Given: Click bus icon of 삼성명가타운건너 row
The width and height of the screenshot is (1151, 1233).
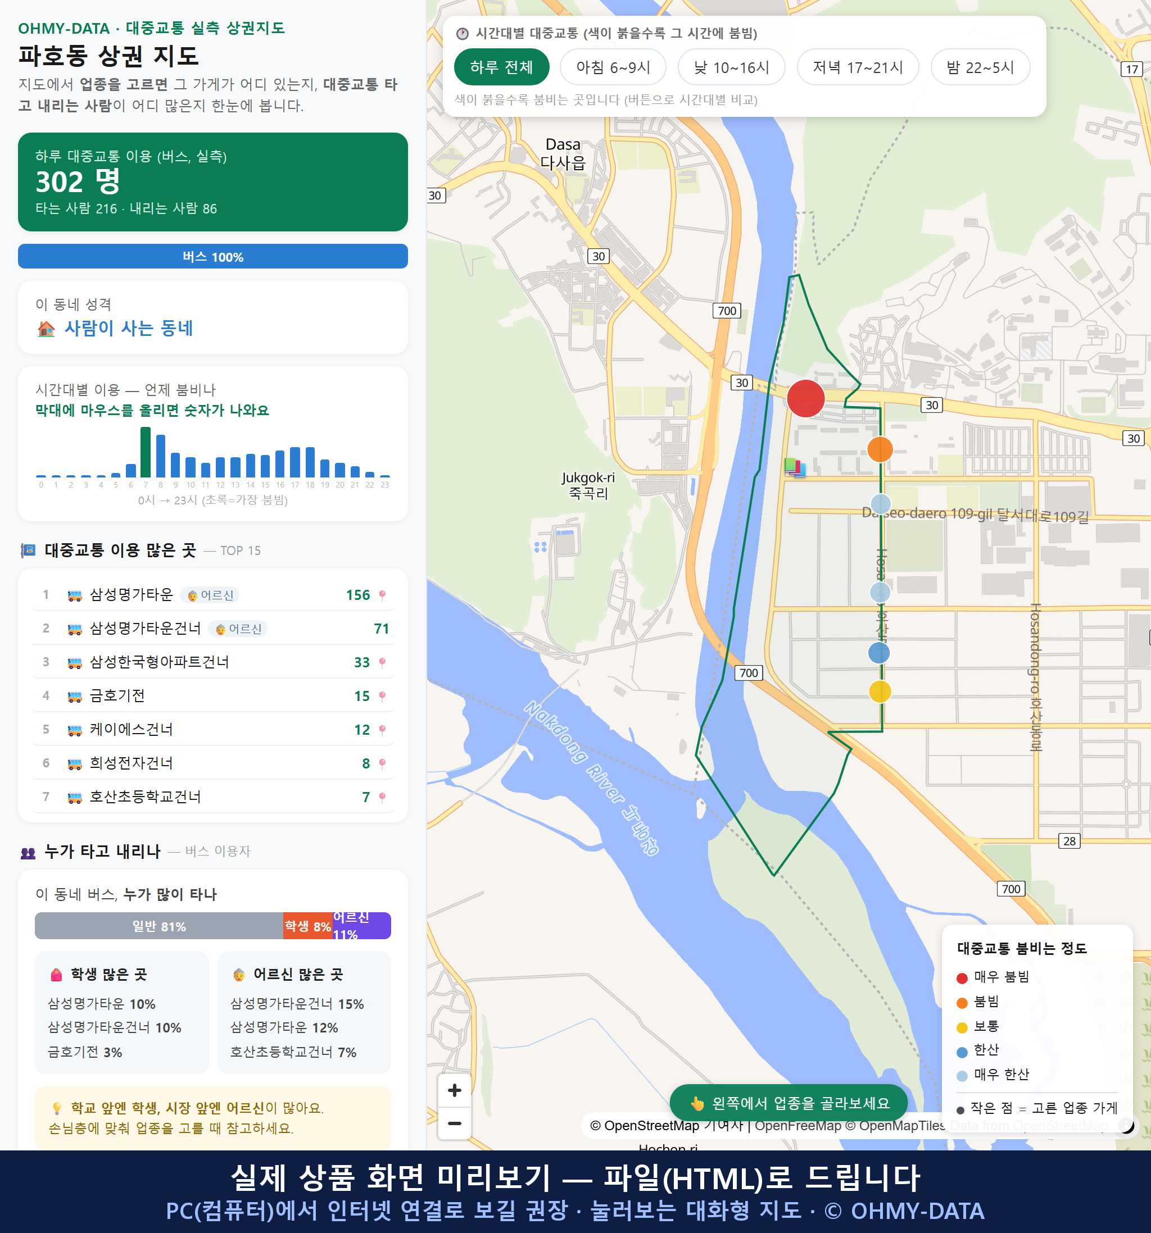Looking at the screenshot, I should (x=74, y=629).
